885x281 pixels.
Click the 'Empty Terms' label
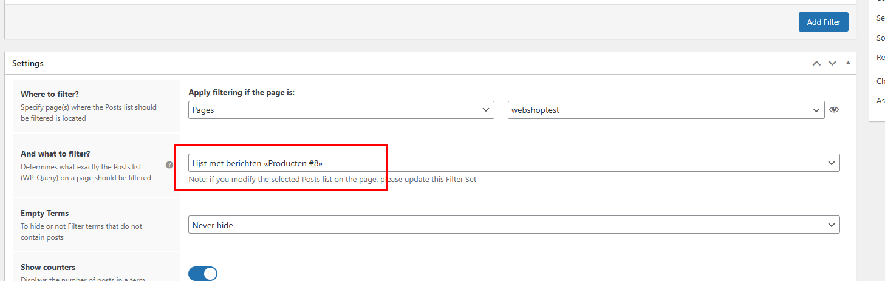45,213
